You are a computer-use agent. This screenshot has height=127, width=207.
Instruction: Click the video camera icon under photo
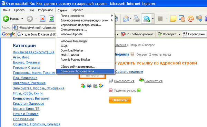pos(95,86)
